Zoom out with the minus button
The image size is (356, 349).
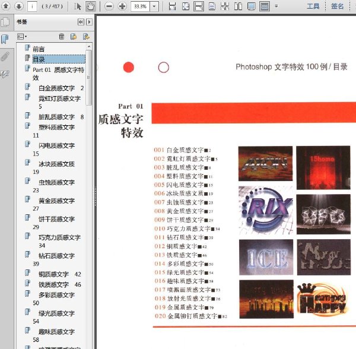(x=109, y=7)
